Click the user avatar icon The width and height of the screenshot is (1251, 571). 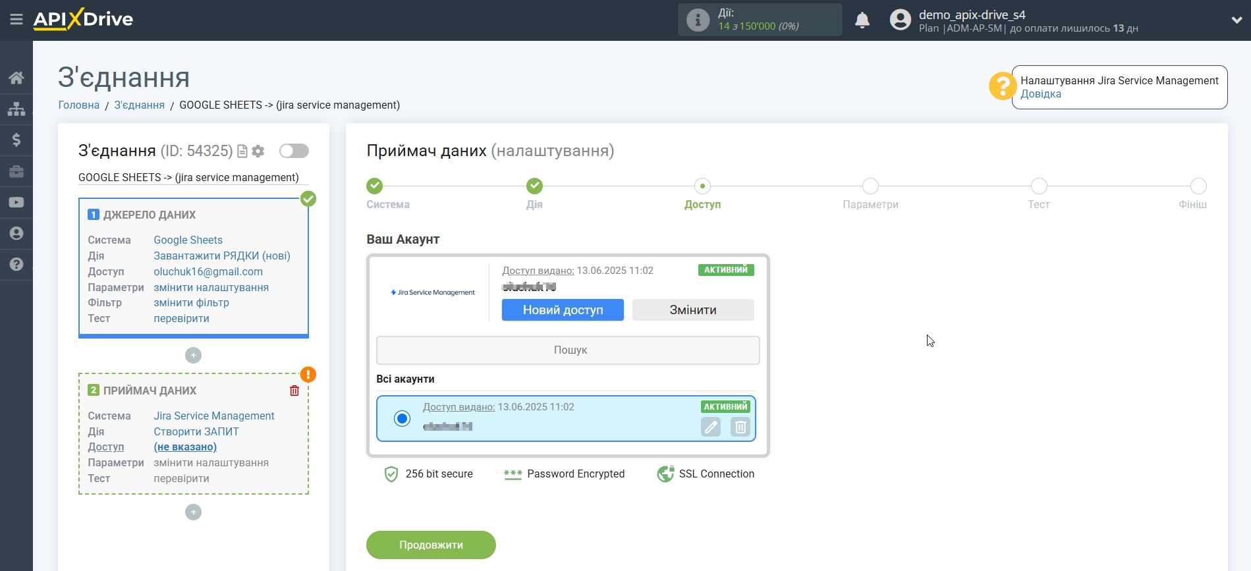900,20
